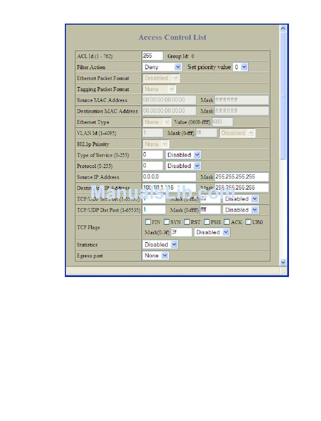
Task: Click the vertical scrollbar up arrow
Action: 283,28
